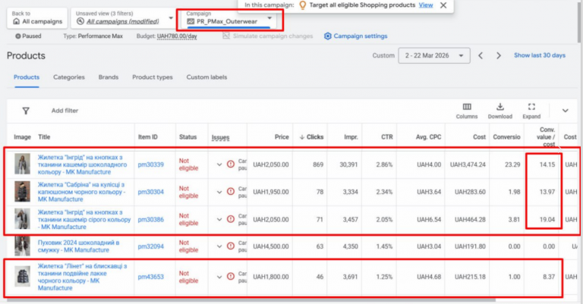Viewport: 583px width, 304px height.
Task: Expand issues for item pm30304
Action: [x=219, y=192]
